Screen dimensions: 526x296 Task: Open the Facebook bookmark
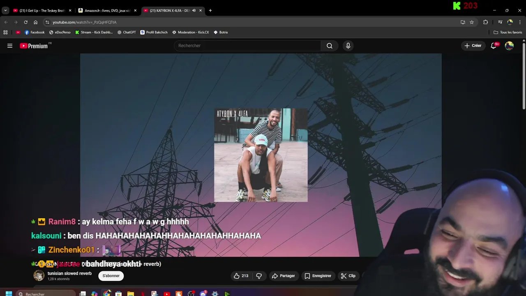tap(35, 32)
